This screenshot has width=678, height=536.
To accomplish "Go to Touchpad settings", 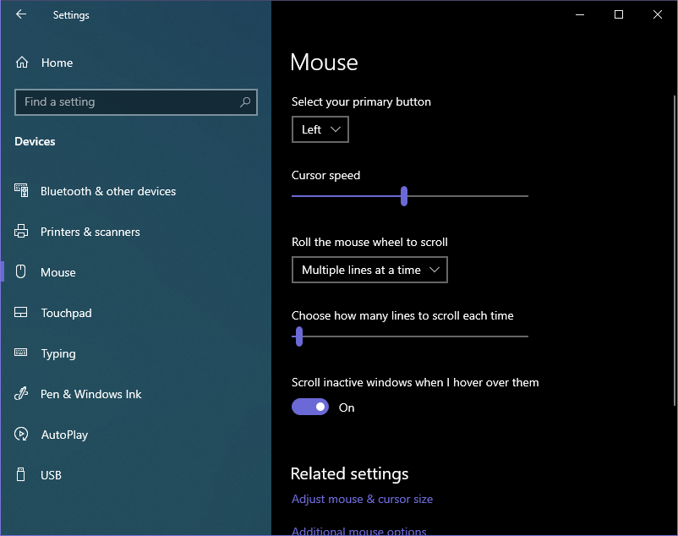I will coord(66,313).
